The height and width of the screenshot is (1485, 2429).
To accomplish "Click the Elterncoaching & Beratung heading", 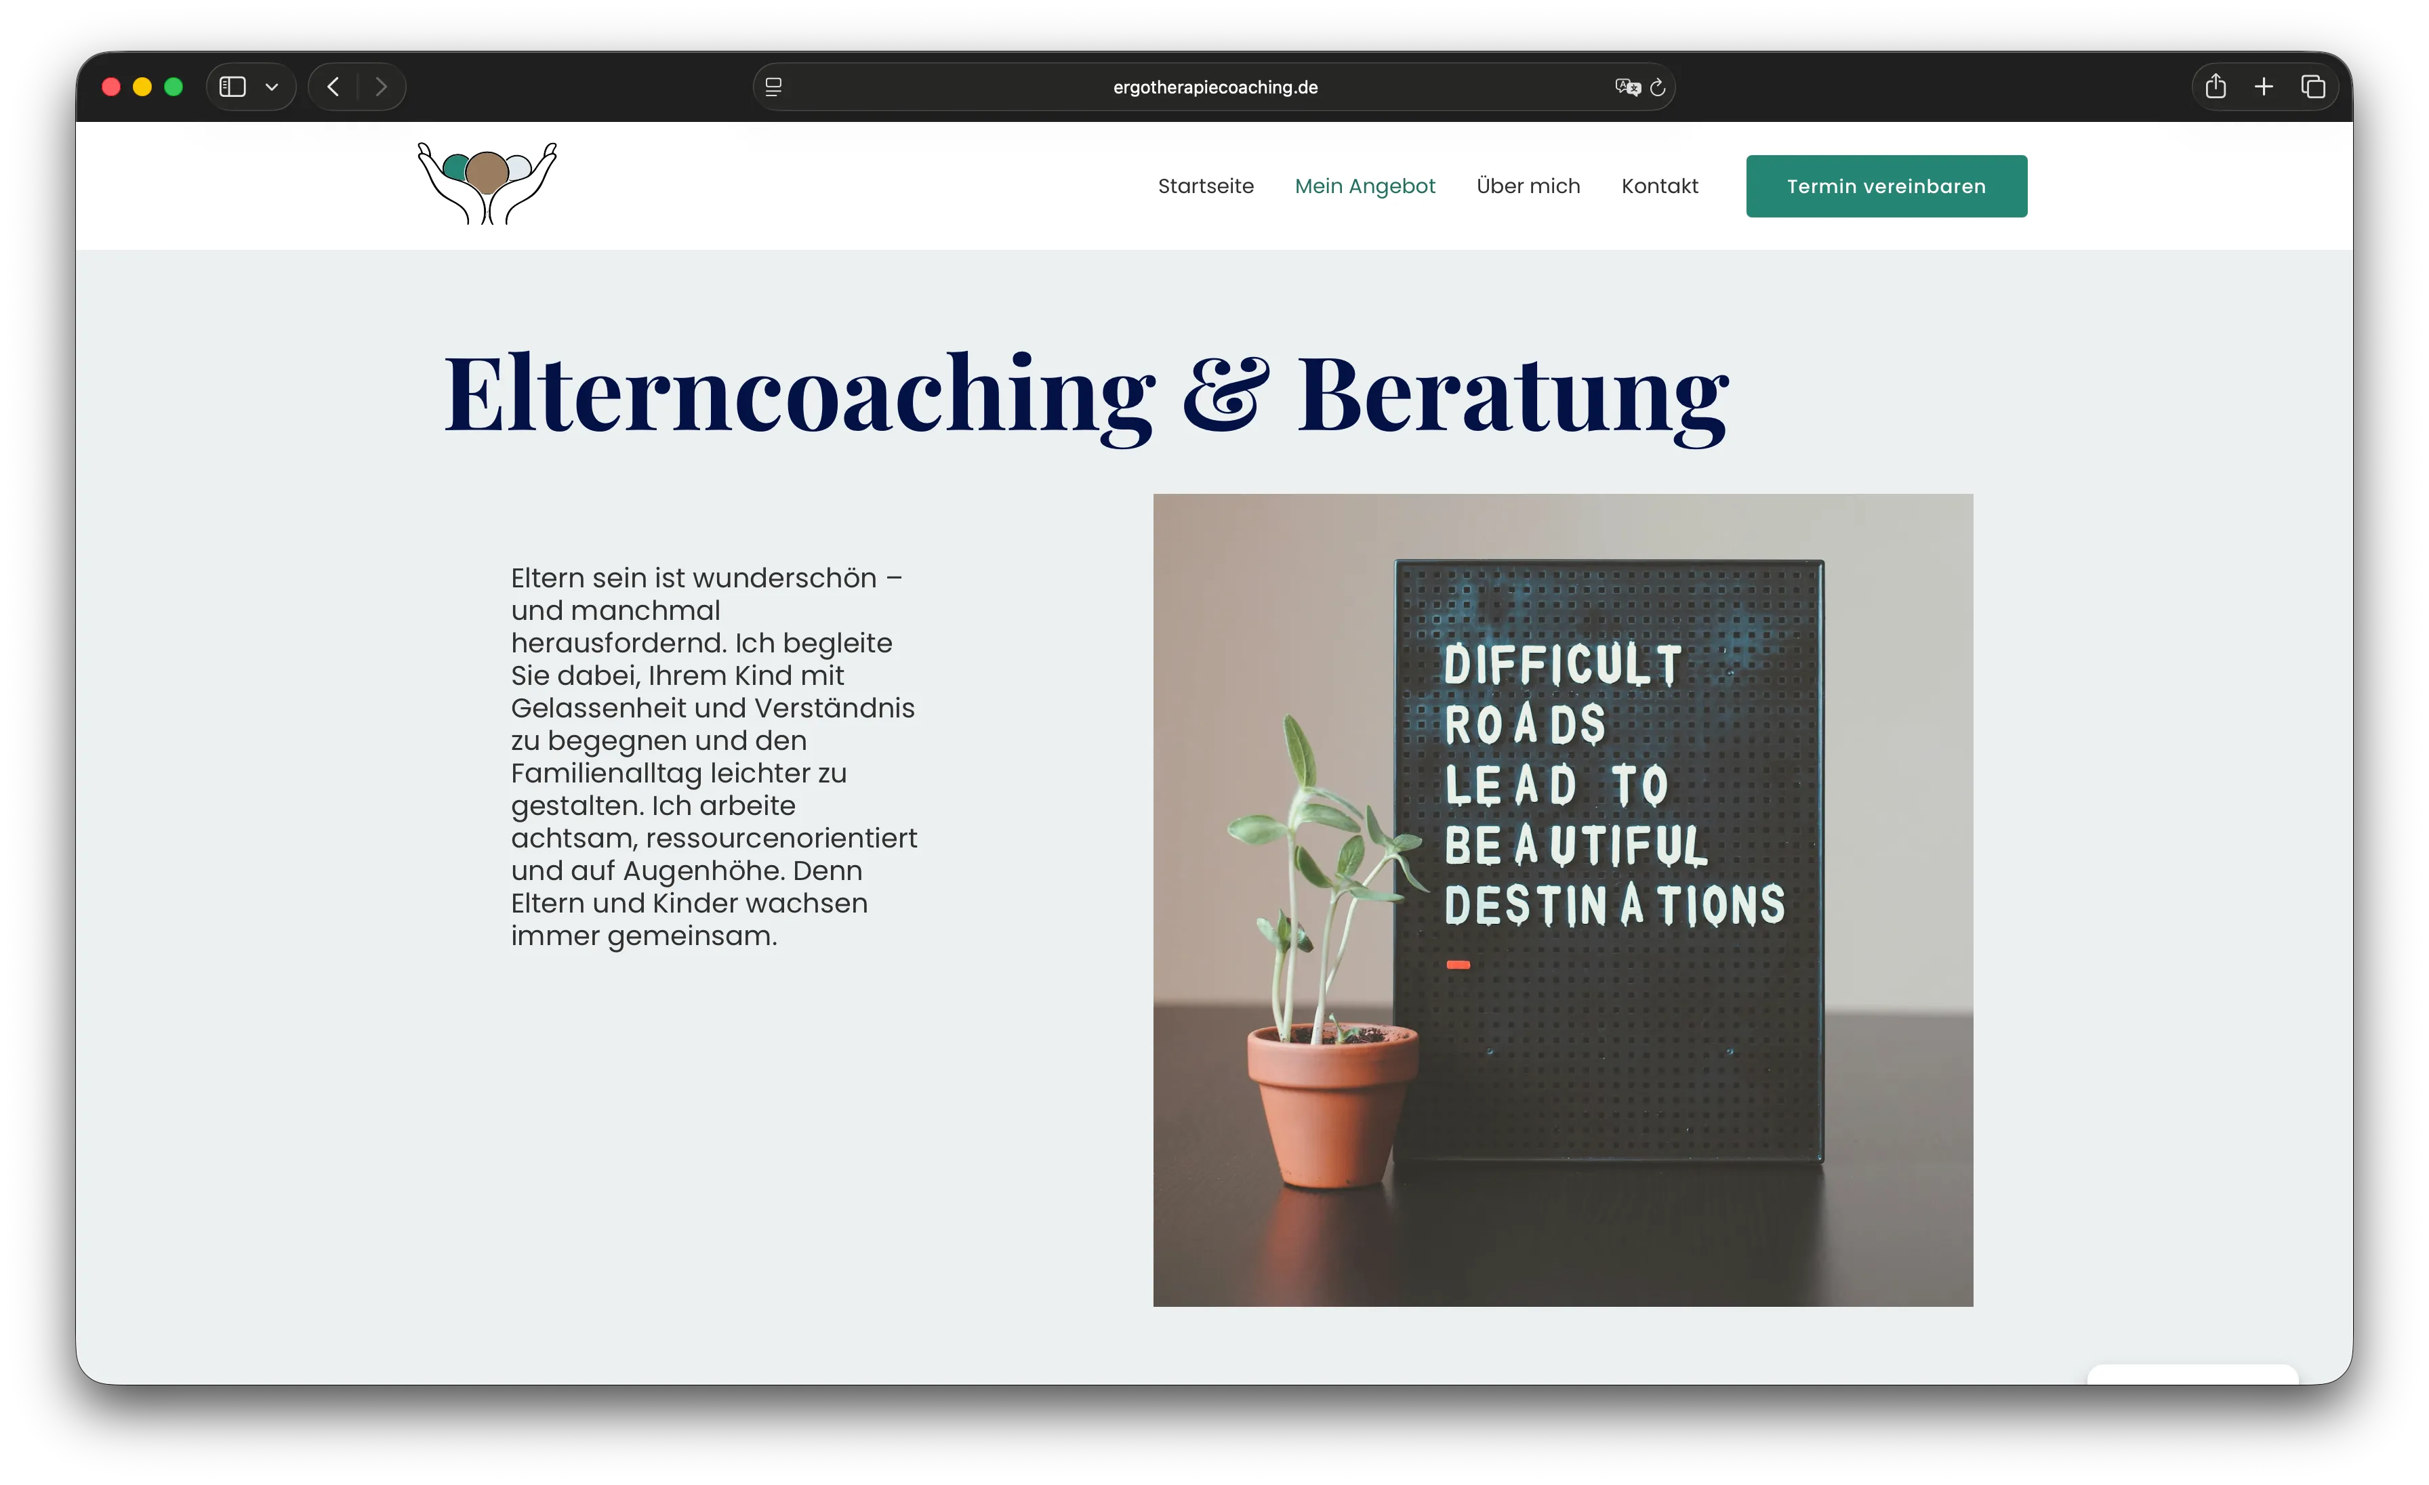I will point(1085,394).
